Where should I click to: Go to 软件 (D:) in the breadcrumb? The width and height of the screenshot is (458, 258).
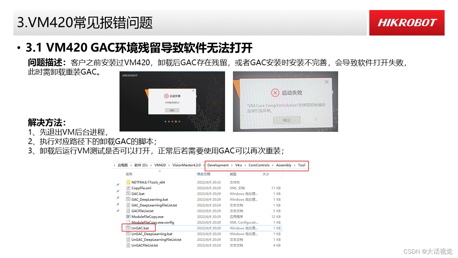pyautogui.click(x=141, y=165)
